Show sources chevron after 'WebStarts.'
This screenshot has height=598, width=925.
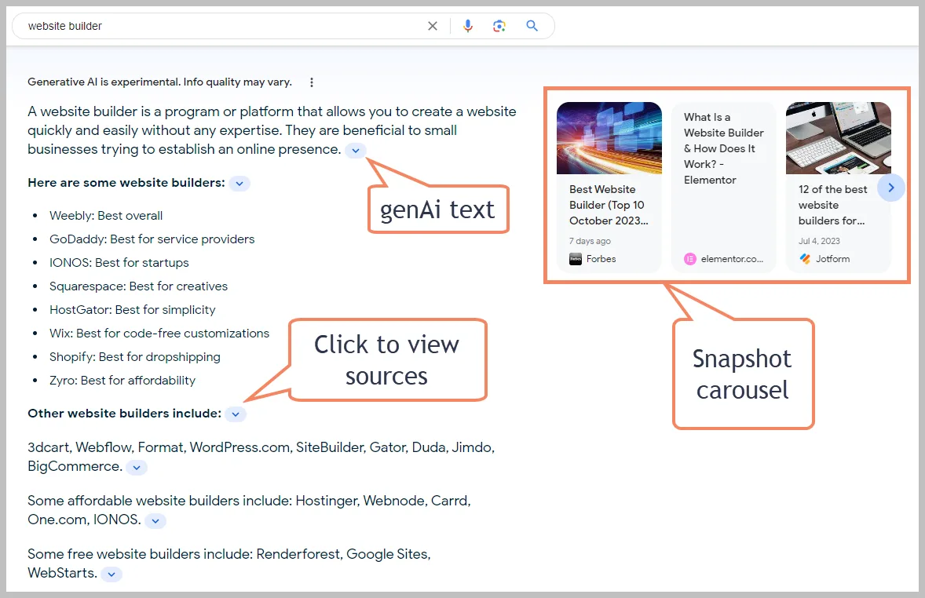pos(112,574)
